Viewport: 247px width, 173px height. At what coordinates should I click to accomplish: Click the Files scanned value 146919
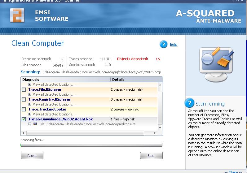click(x=58, y=65)
